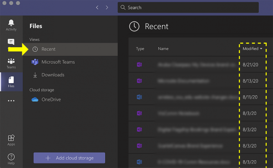This screenshot has height=168, width=273.
Task: Open the more apps ellipsis
Action: 11,101
